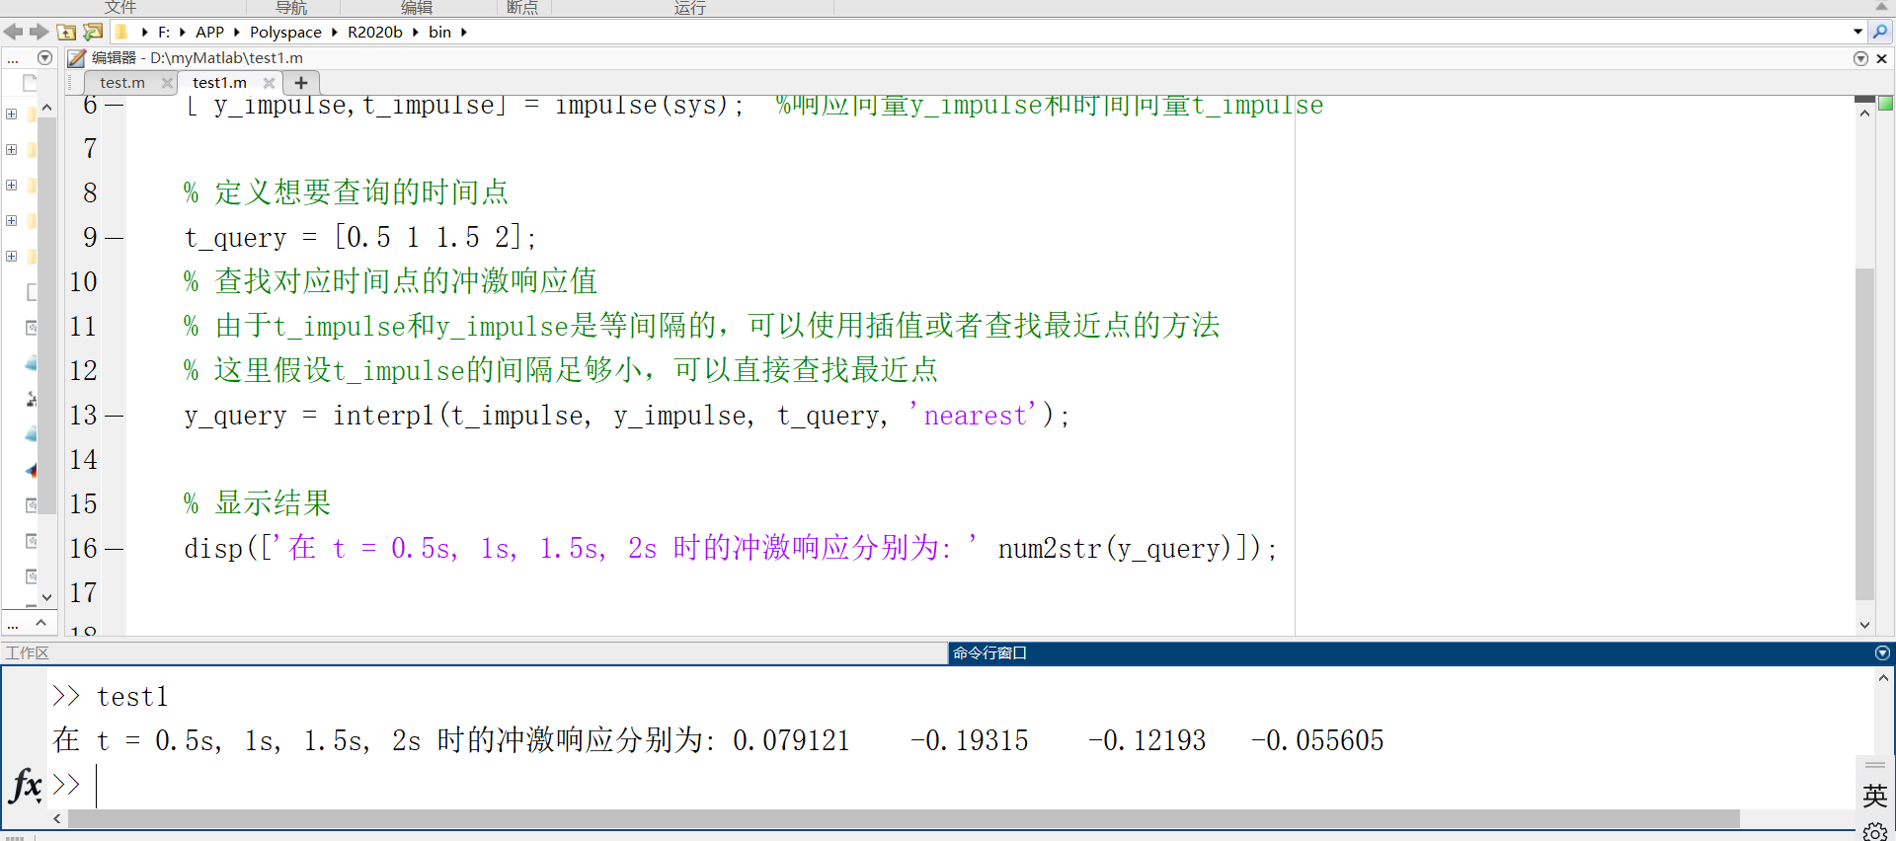Switch to the test.m tab
Screen dimensions: 1896x841
point(122,83)
